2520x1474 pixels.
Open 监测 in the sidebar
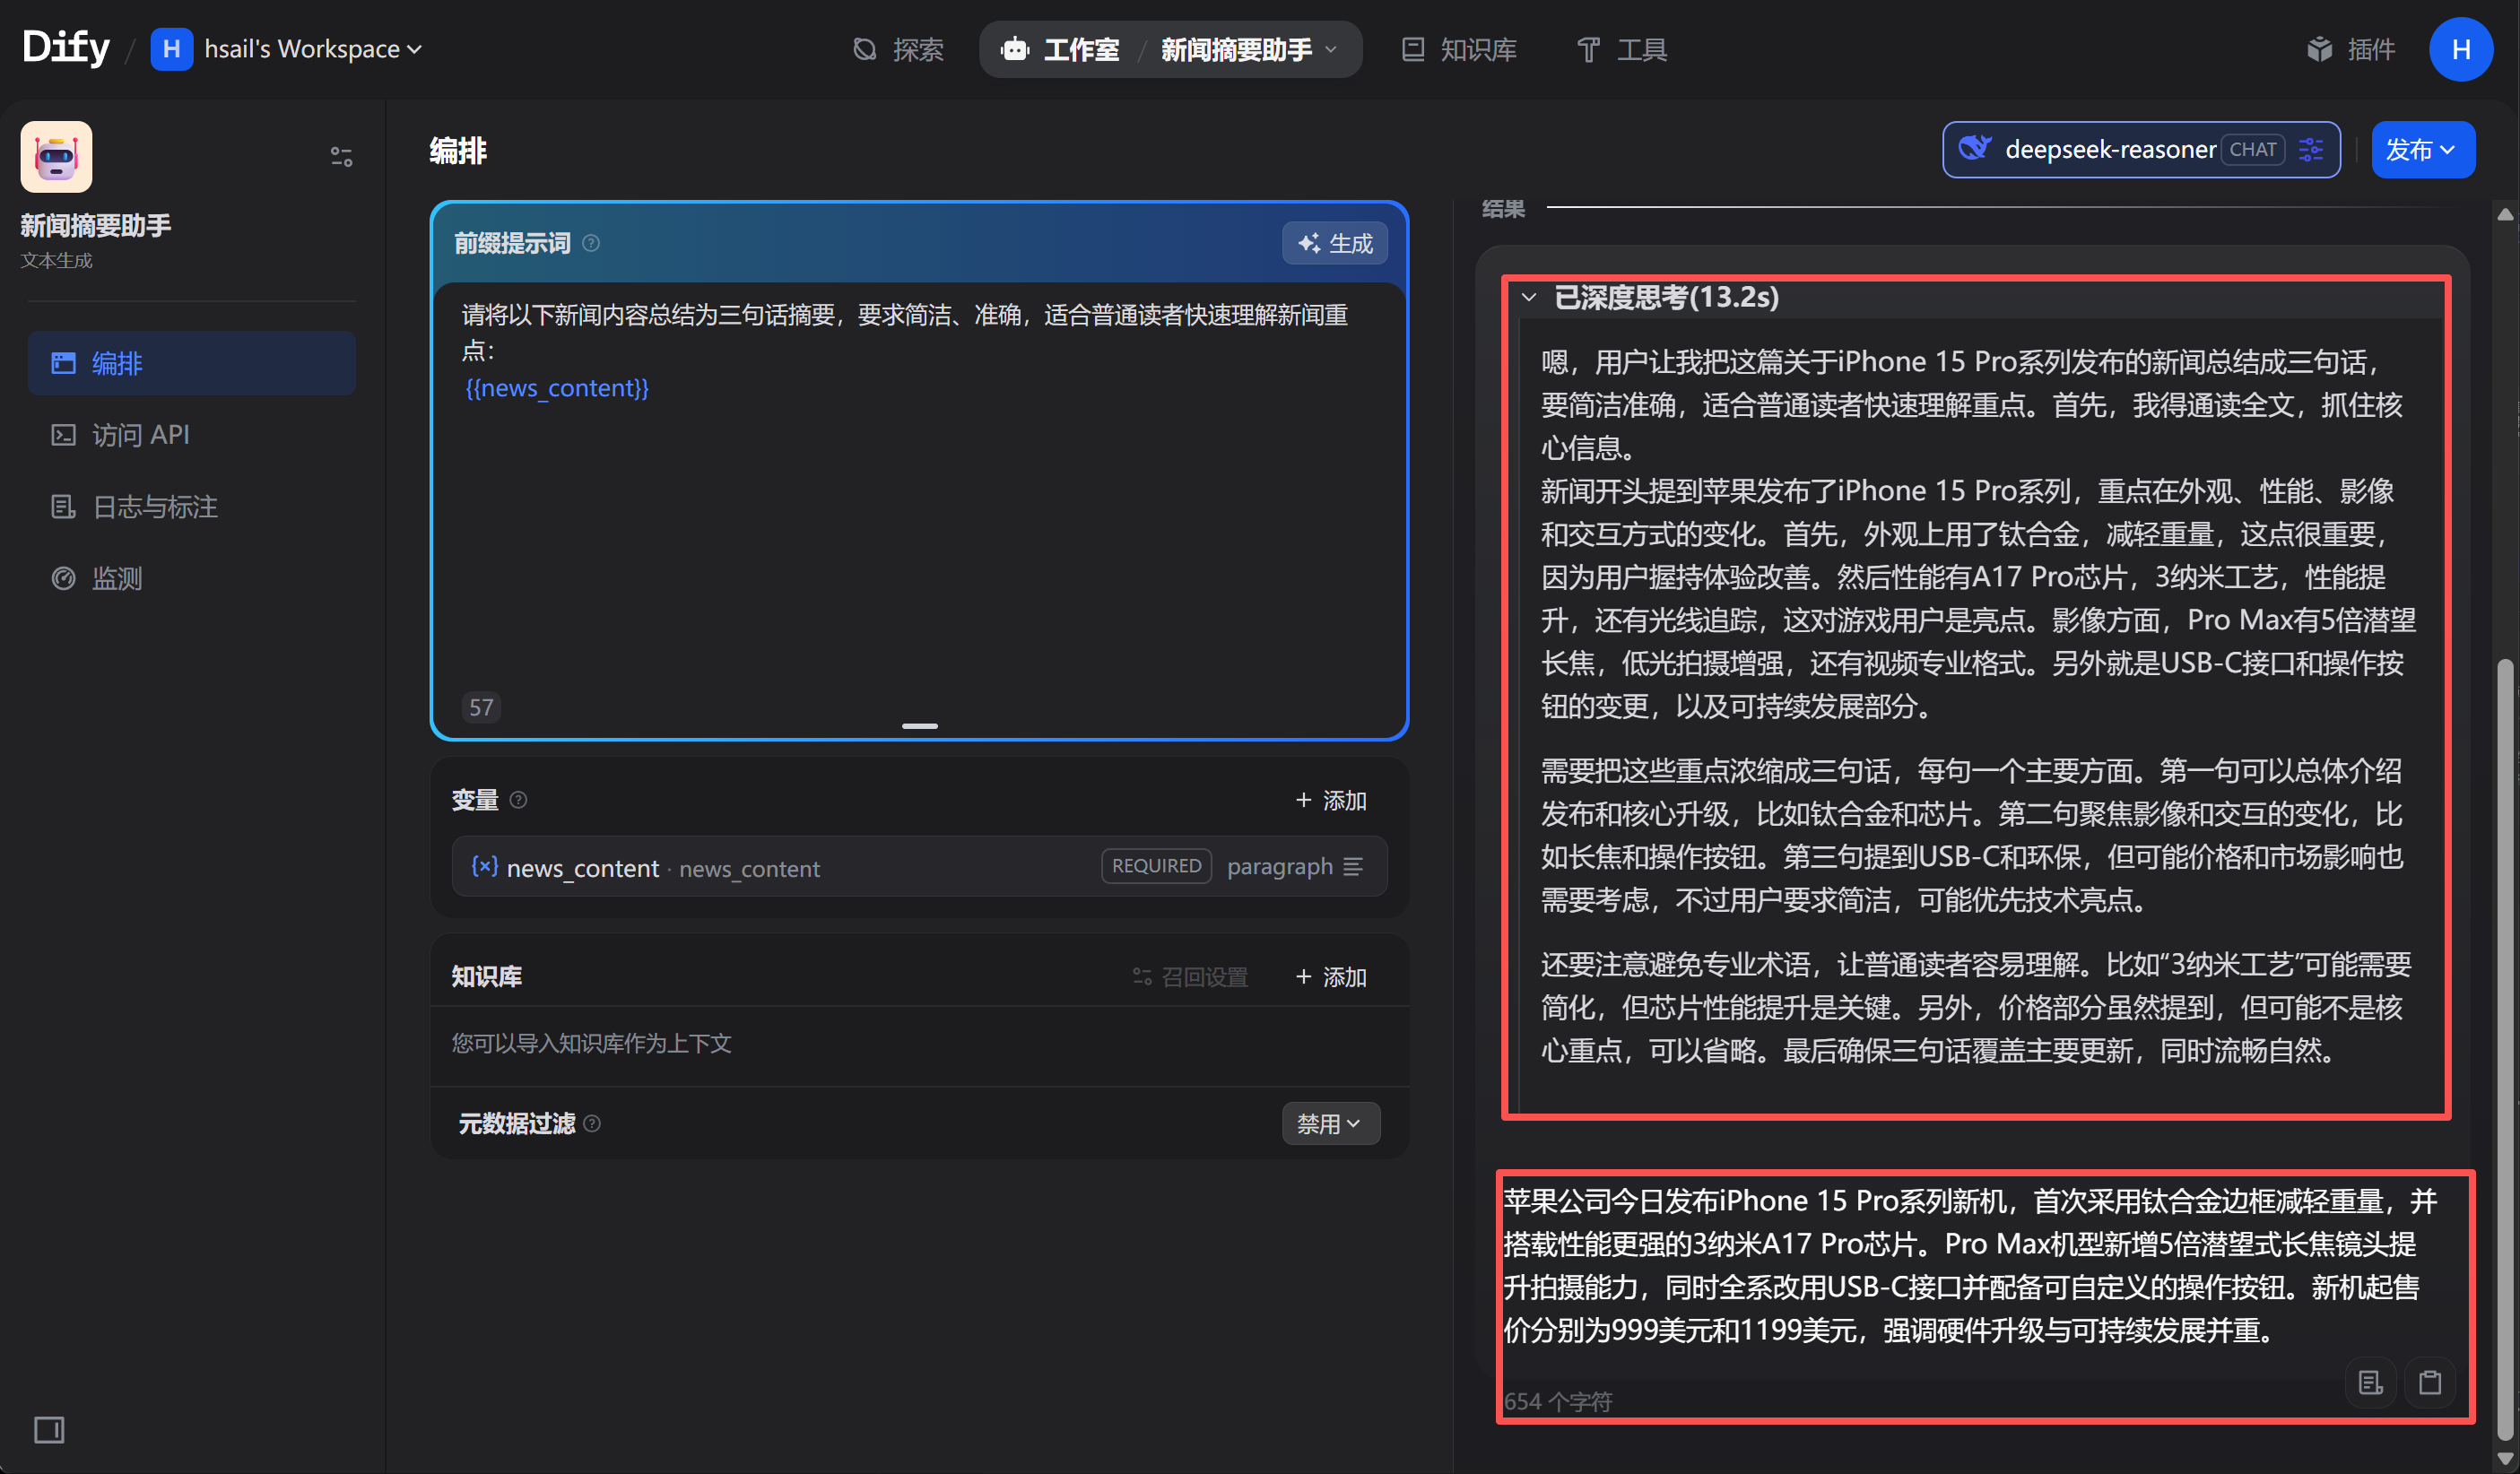coord(192,578)
